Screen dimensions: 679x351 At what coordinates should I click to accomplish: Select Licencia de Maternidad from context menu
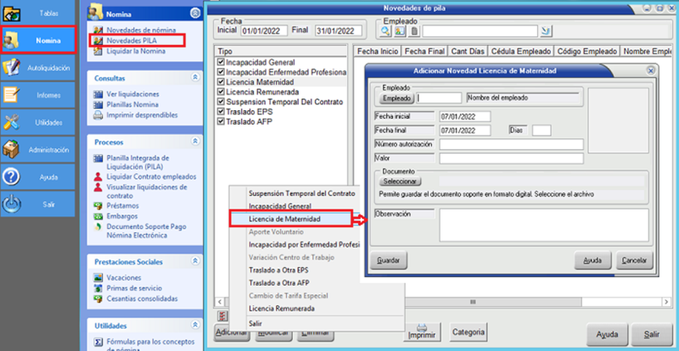[x=284, y=219]
